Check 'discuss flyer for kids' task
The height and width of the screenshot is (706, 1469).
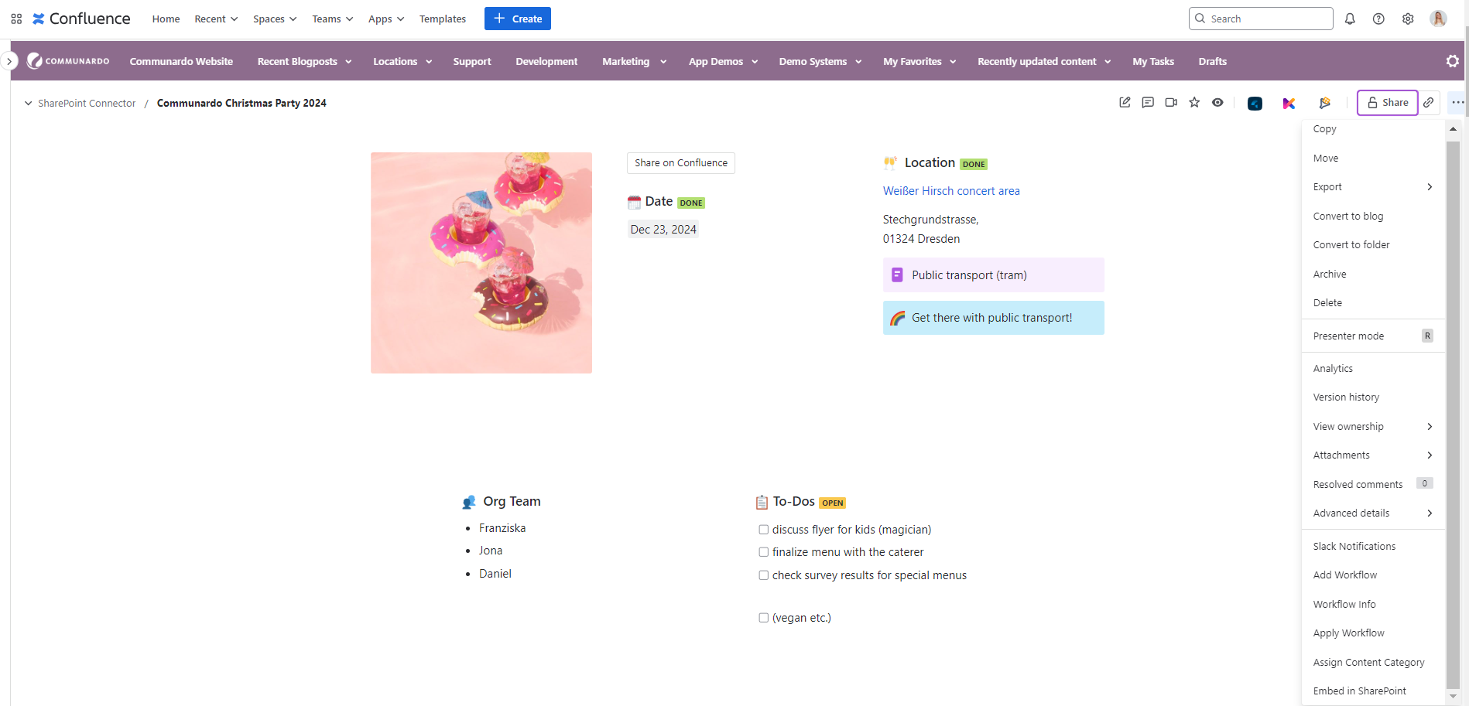(764, 530)
